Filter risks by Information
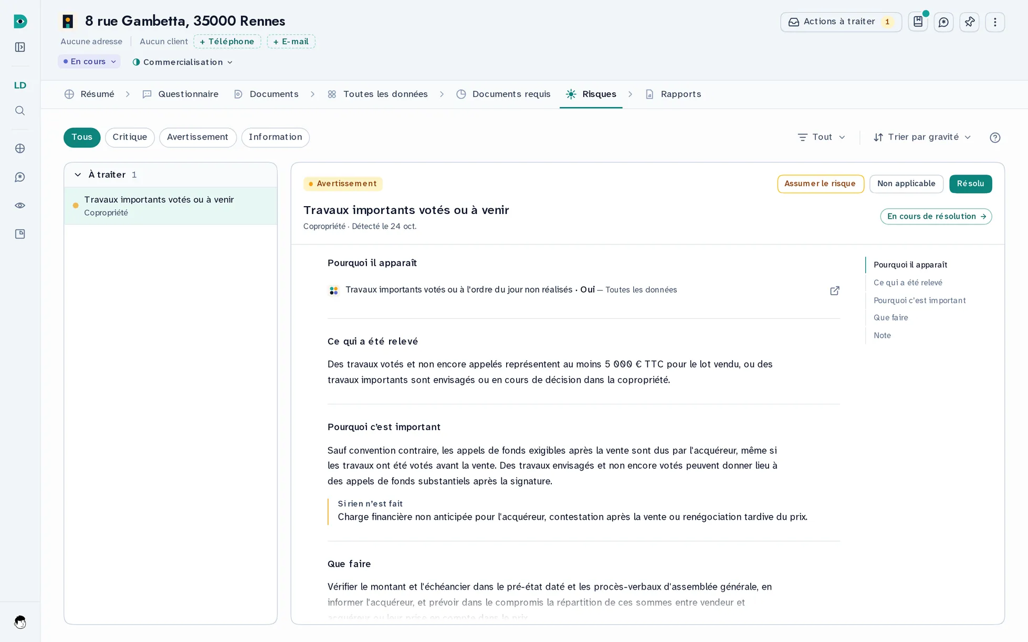1028x642 pixels. pyautogui.click(x=275, y=137)
